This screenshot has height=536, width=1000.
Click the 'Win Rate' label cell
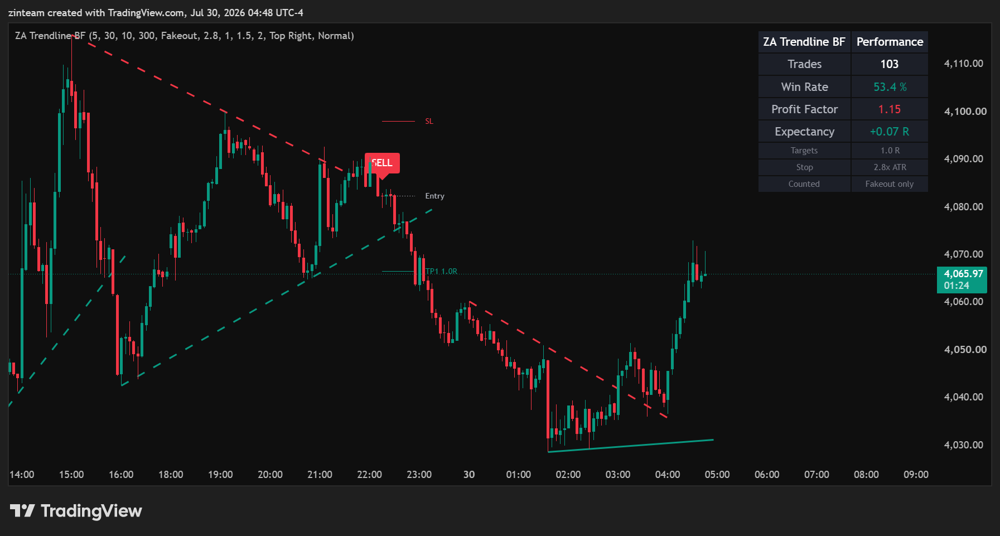tap(804, 87)
